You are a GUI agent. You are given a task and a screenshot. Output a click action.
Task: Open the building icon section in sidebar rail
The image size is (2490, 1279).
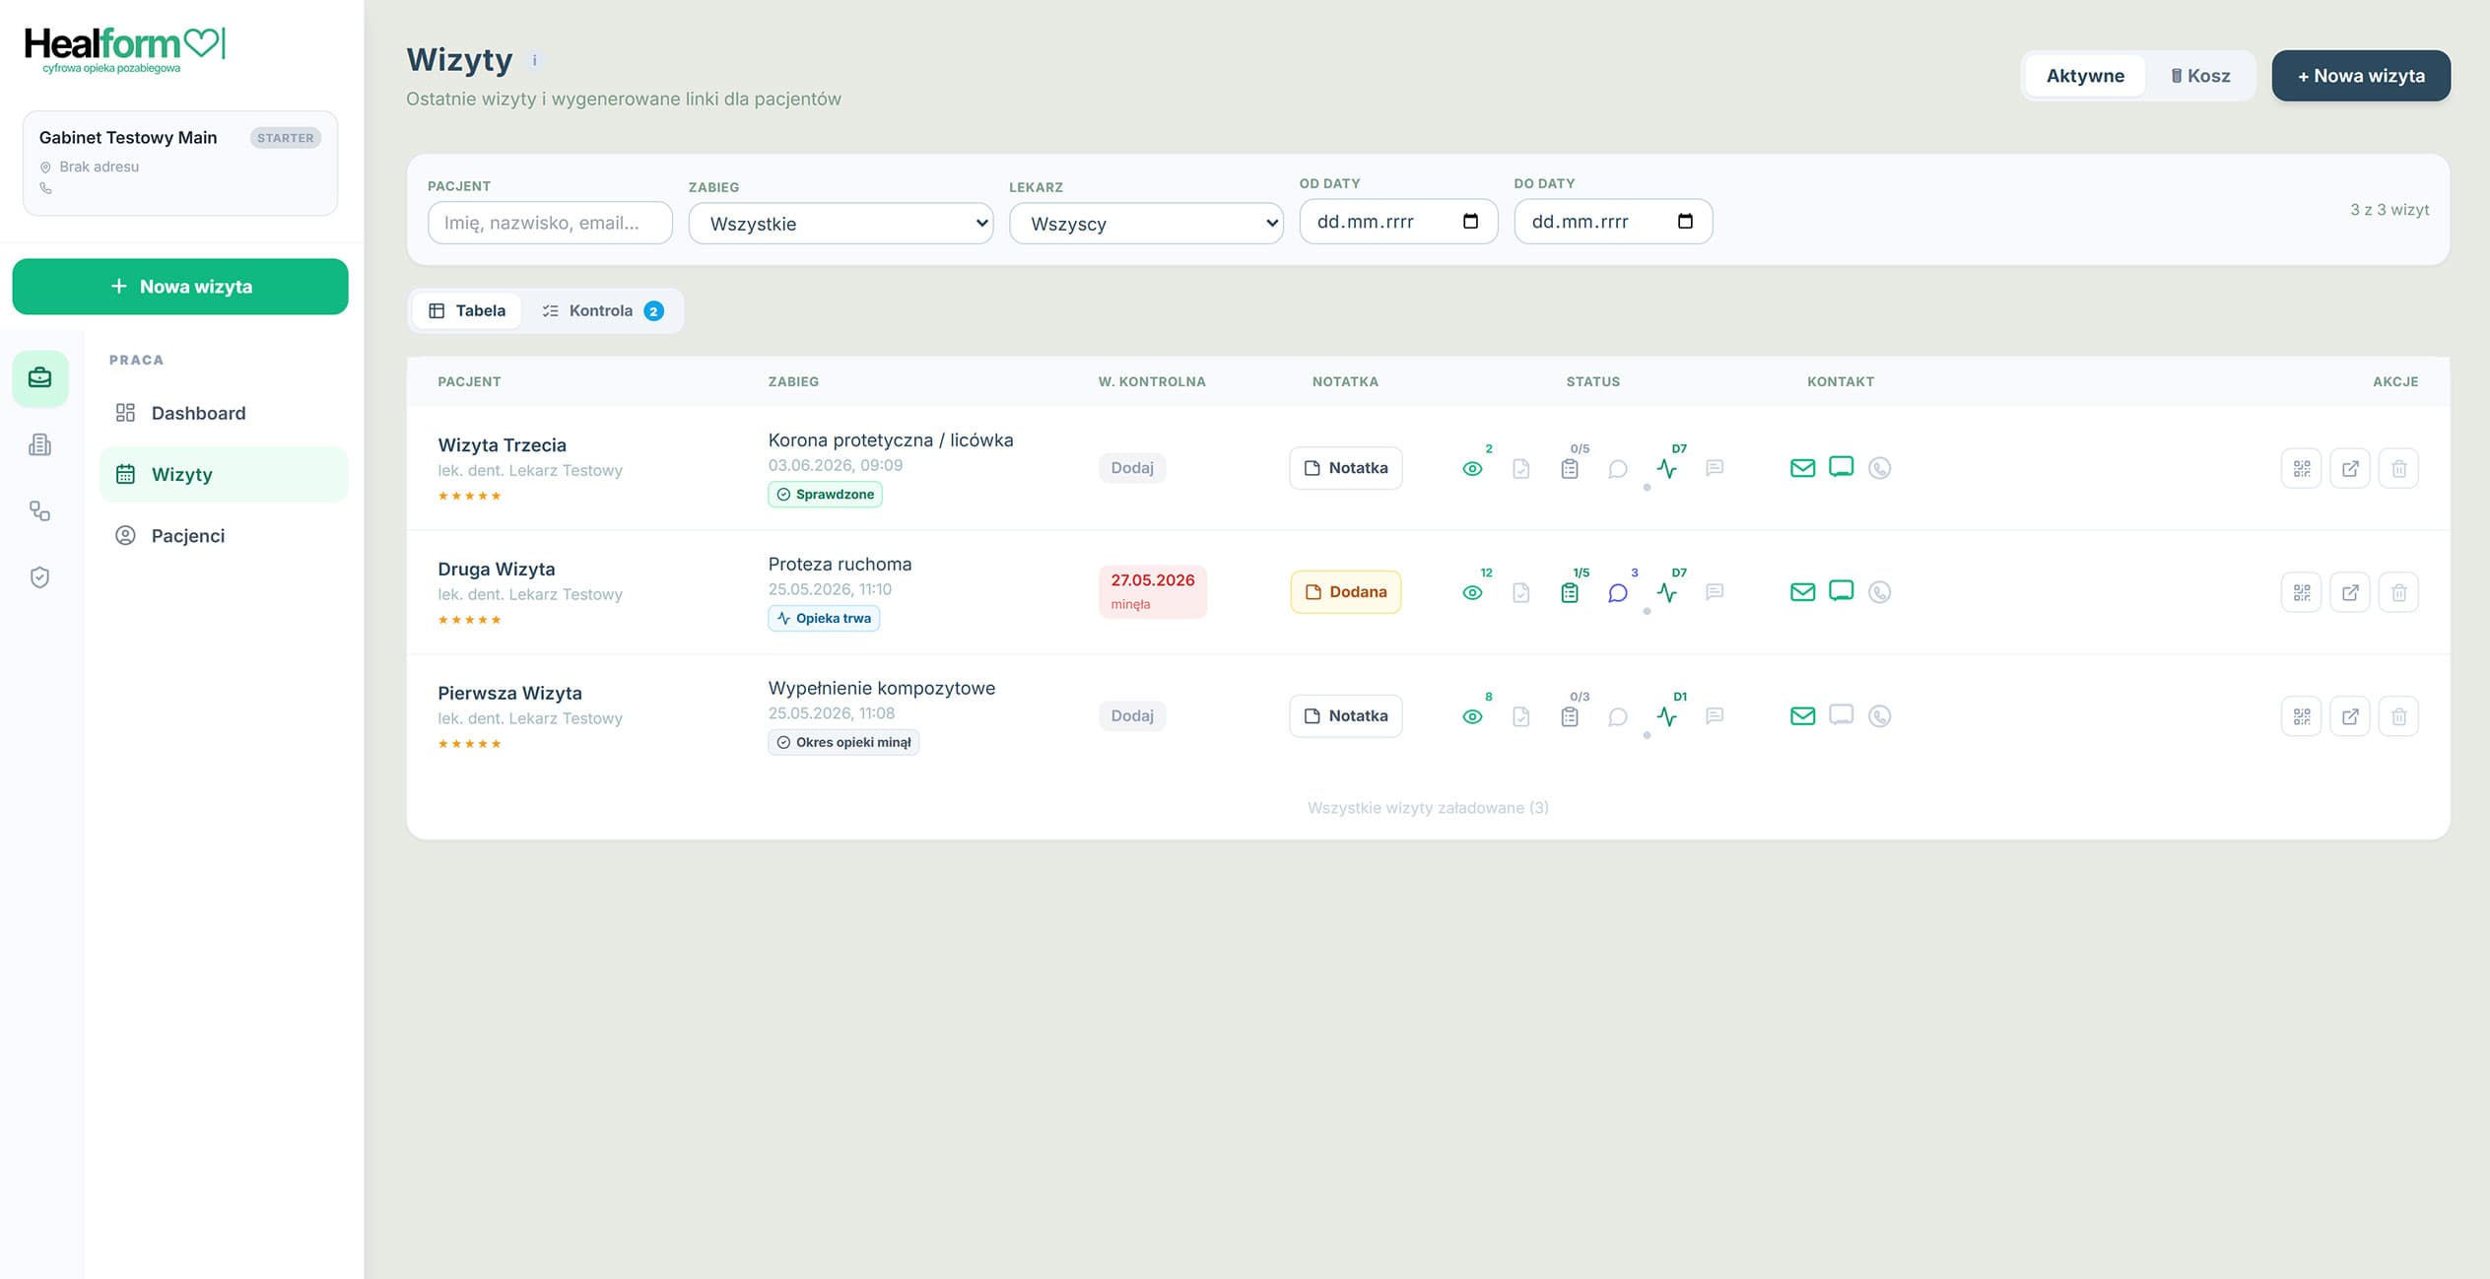(x=40, y=444)
